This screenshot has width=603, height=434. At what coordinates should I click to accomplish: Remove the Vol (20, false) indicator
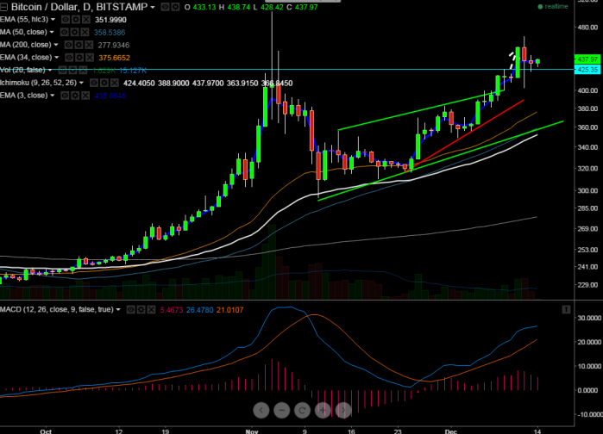click(83, 71)
